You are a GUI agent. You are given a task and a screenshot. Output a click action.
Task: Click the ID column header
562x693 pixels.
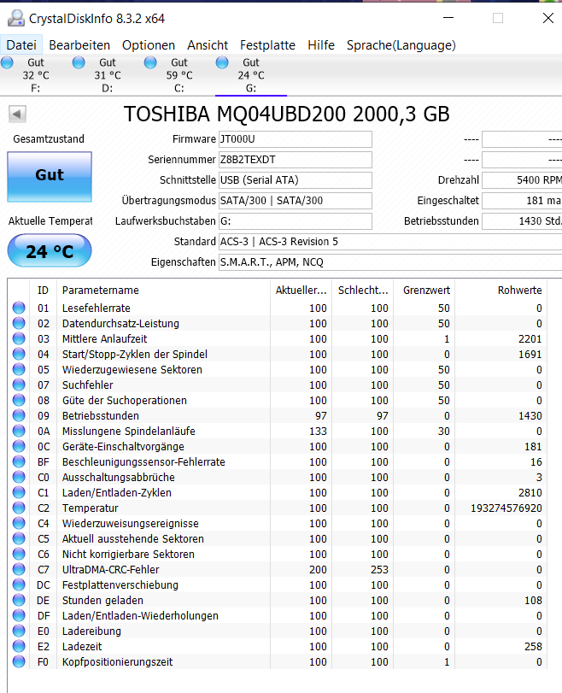click(x=43, y=291)
